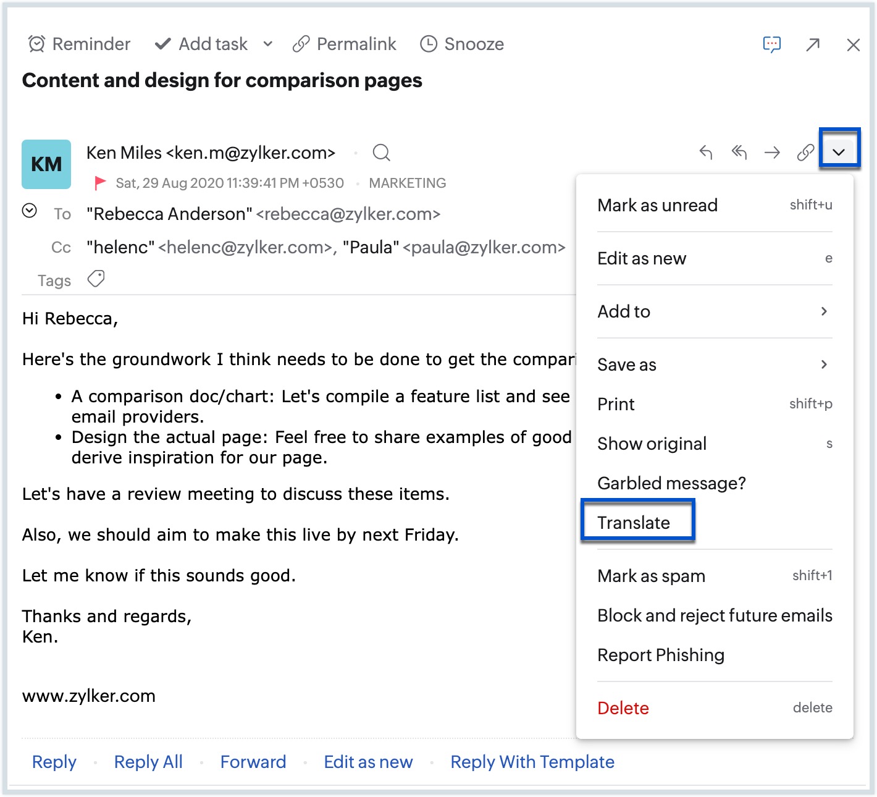The image size is (877, 797).
Task: Click the bottom Forward link
Action: tap(253, 762)
